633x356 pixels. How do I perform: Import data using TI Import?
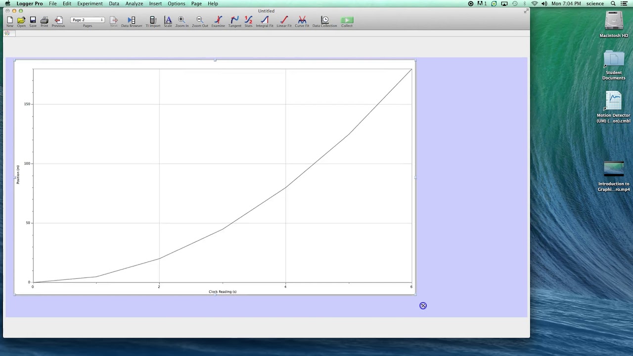(153, 21)
